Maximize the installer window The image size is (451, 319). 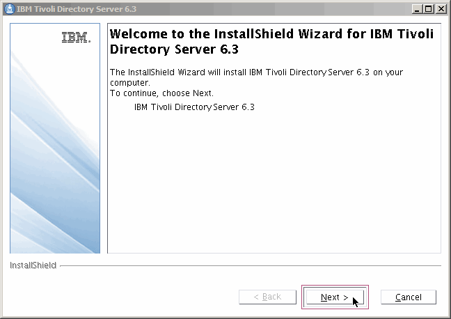(428, 8)
